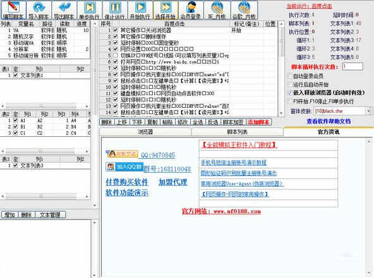Focus the 脚本循环执行次数 input field

coord(353,67)
